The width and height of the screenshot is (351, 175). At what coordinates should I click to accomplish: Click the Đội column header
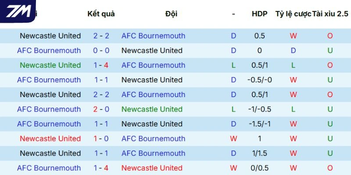172,14
